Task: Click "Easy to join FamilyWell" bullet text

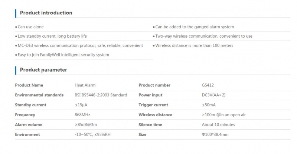Action: [x=63, y=55]
